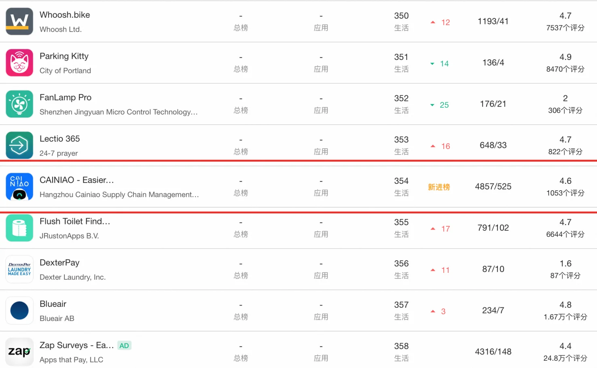
Task: Click the red up arrow next to 12
Action: click(433, 22)
